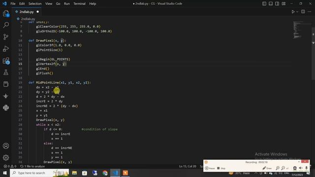Open the File menu
315x177 pixels.
(x=13, y=3)
